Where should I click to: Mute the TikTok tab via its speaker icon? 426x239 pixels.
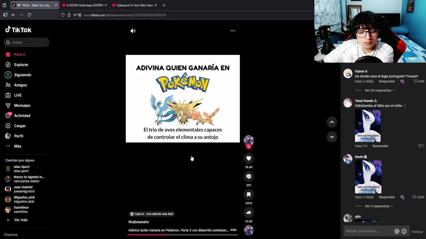coord(19,5)
